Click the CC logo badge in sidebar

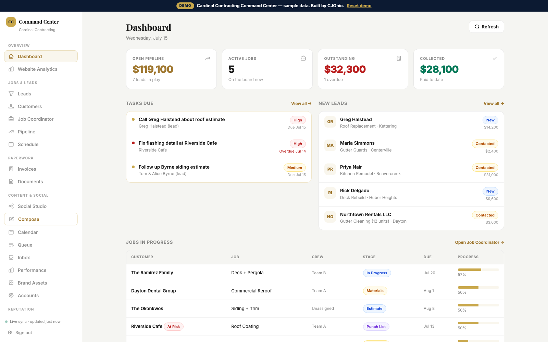click(11, 22)
